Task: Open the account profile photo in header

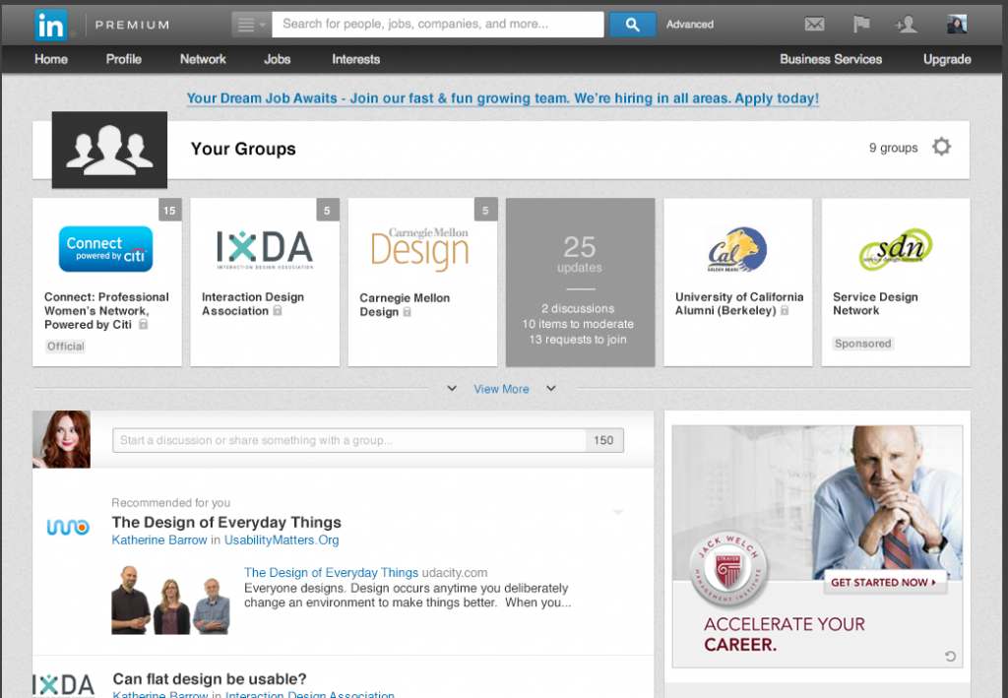Action: click(x=957, y=25)
